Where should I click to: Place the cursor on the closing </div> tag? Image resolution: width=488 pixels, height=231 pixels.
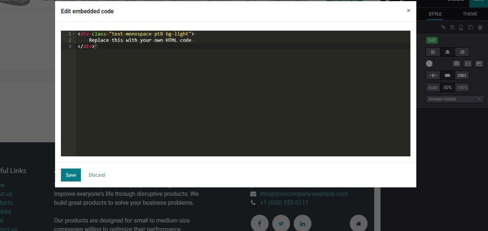[x=86, y=46]
